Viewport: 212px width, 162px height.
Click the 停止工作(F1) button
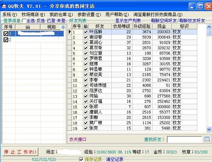tap(20, 152)
